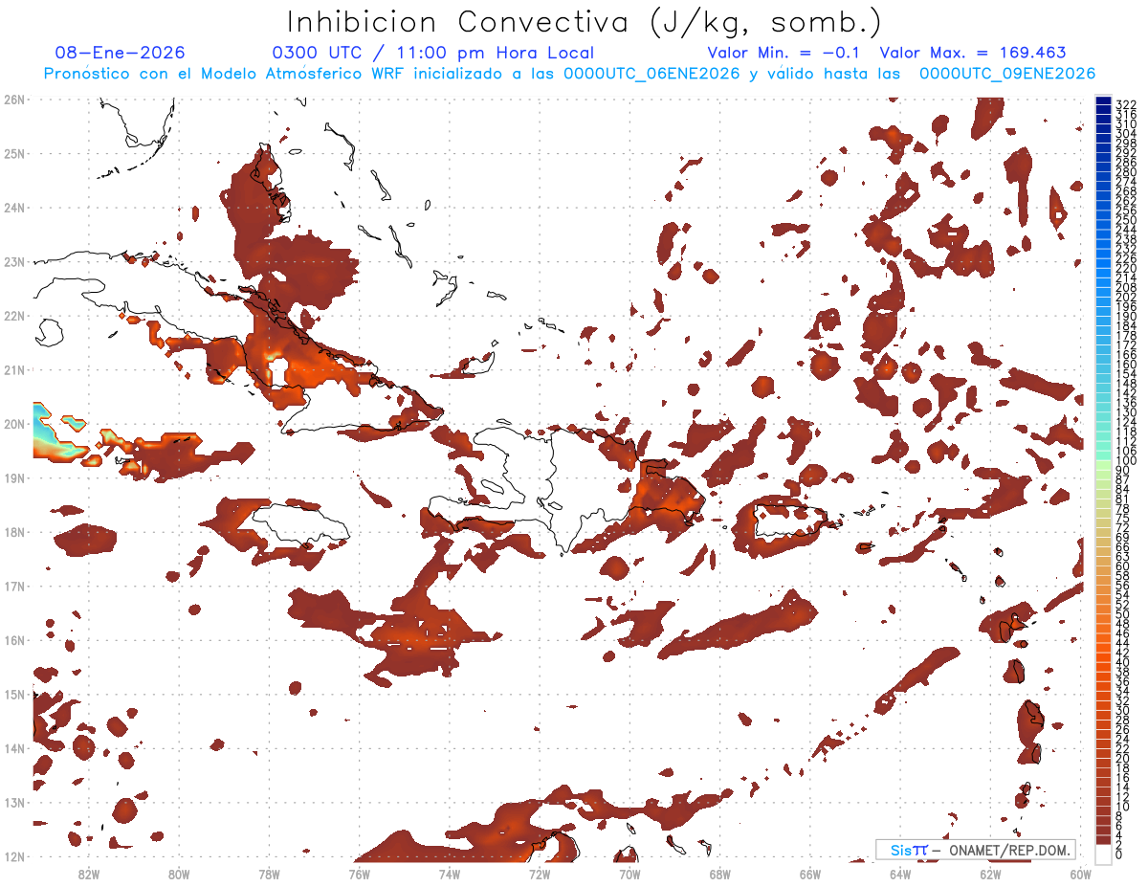Click the 23N latitude label
Viewport: 1148px width, 887px height.
pos(14,261)
